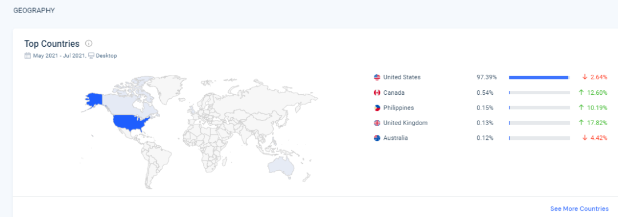
Task: Click the United Kingdom flag icon
Action: 377,123
